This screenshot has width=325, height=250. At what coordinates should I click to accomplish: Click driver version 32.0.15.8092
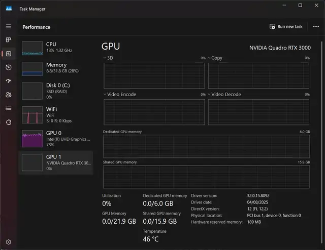tap(258, 195)
